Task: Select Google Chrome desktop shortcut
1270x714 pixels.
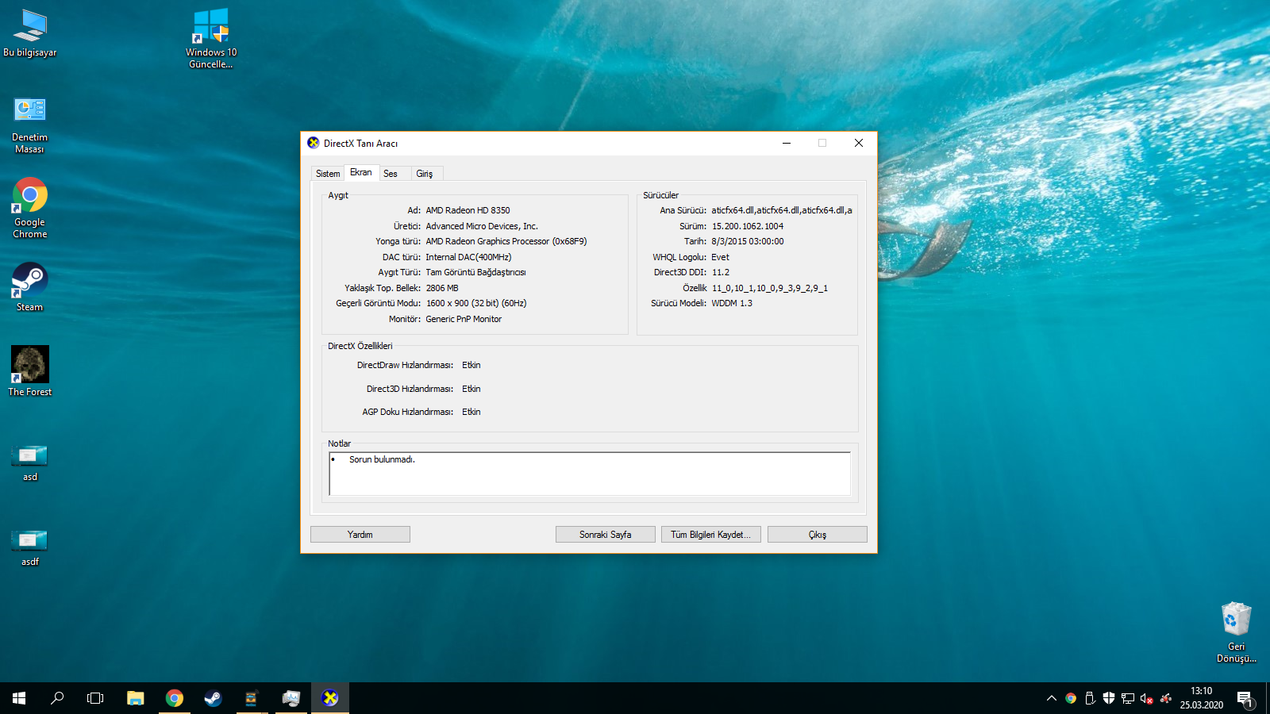Action: tap(30, 208)
